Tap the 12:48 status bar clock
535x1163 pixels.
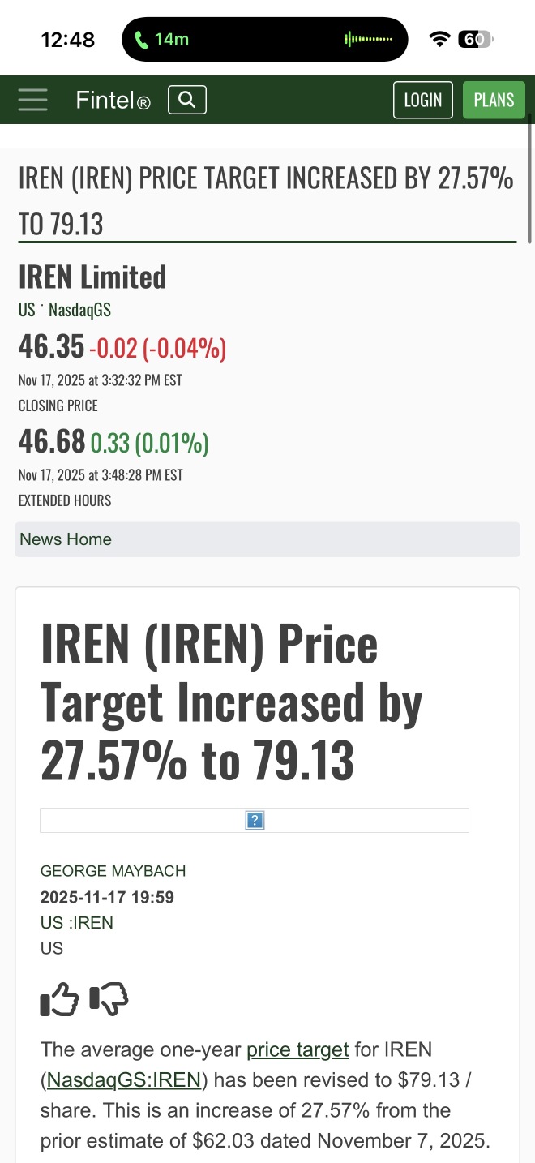(68, 39)
